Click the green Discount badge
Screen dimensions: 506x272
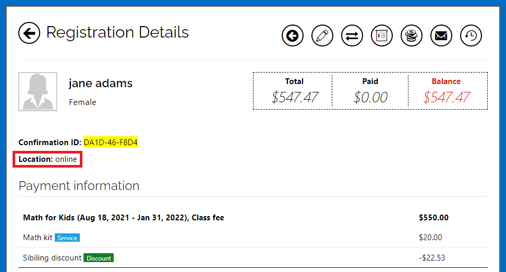[x=99, y=258]
